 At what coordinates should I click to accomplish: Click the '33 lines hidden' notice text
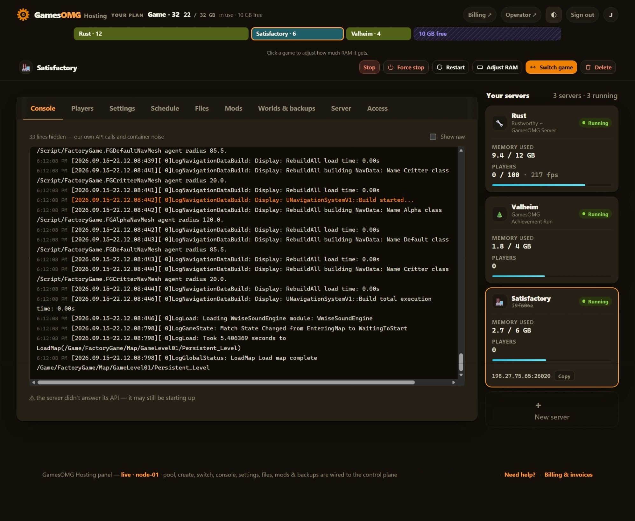pyautogui.click(x=97, y=137)
